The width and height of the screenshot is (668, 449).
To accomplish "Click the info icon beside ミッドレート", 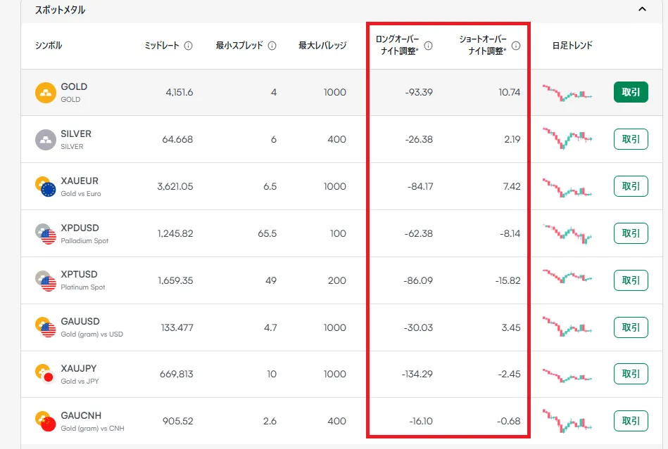I will [x=189, y=46].
